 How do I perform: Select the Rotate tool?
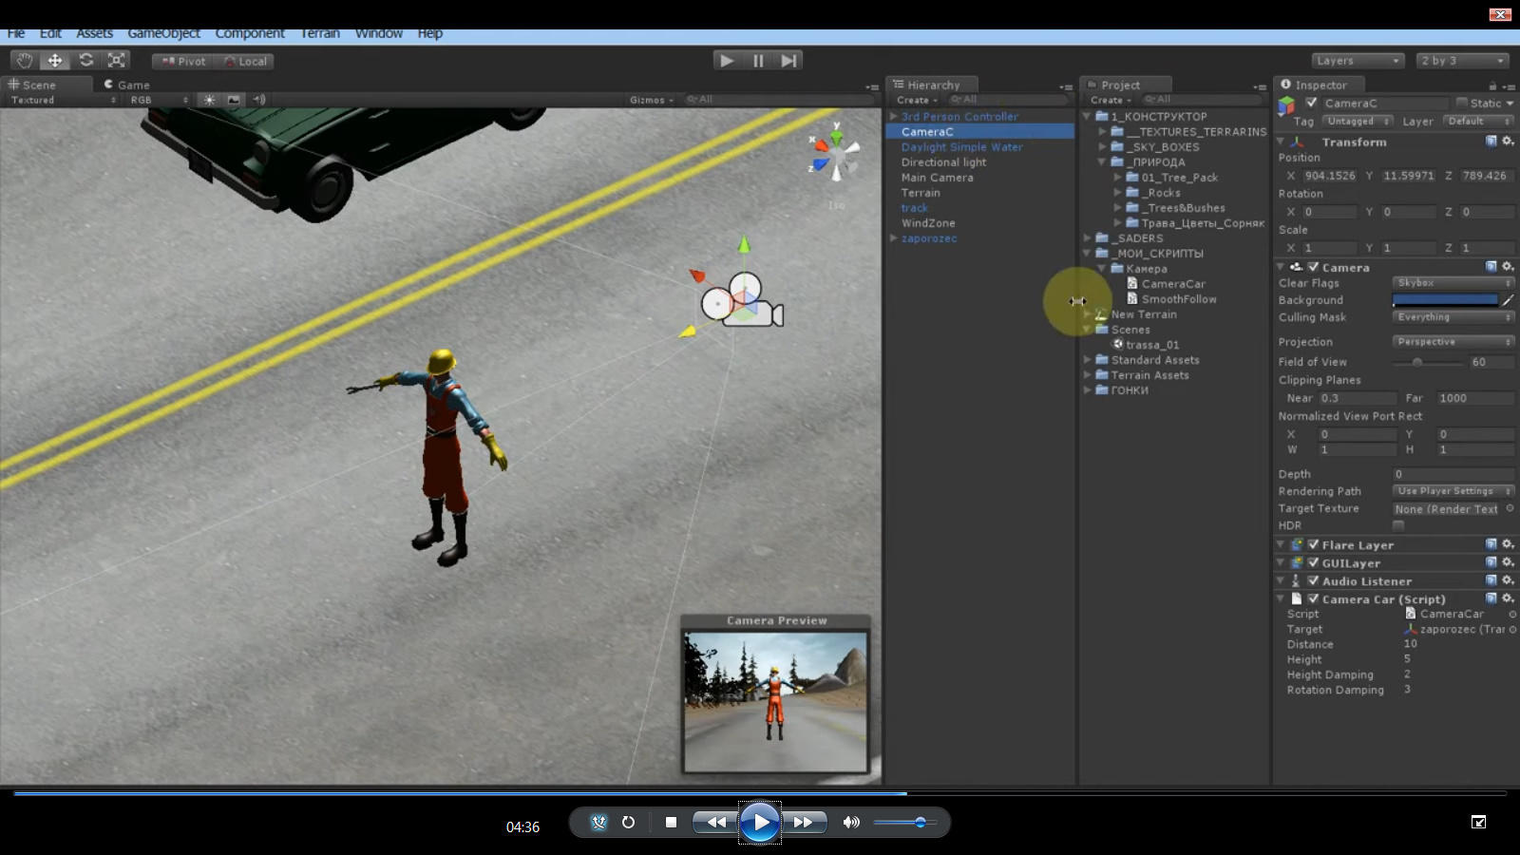pos(85,60)
